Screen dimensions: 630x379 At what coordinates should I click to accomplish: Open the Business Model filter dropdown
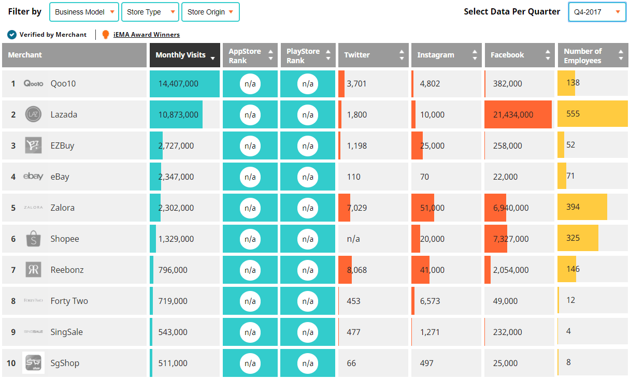[84, 12]
